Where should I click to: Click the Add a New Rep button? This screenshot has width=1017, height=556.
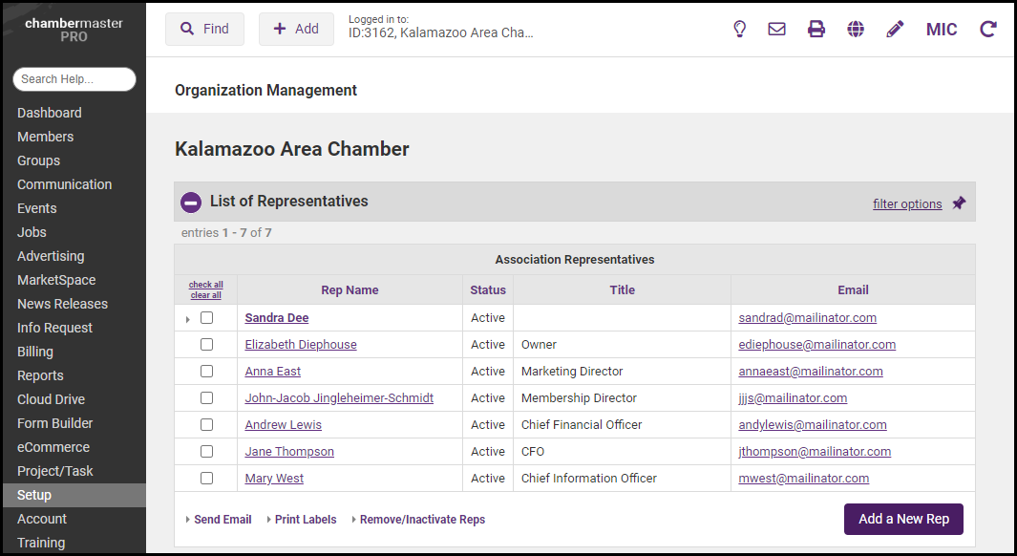903,519
